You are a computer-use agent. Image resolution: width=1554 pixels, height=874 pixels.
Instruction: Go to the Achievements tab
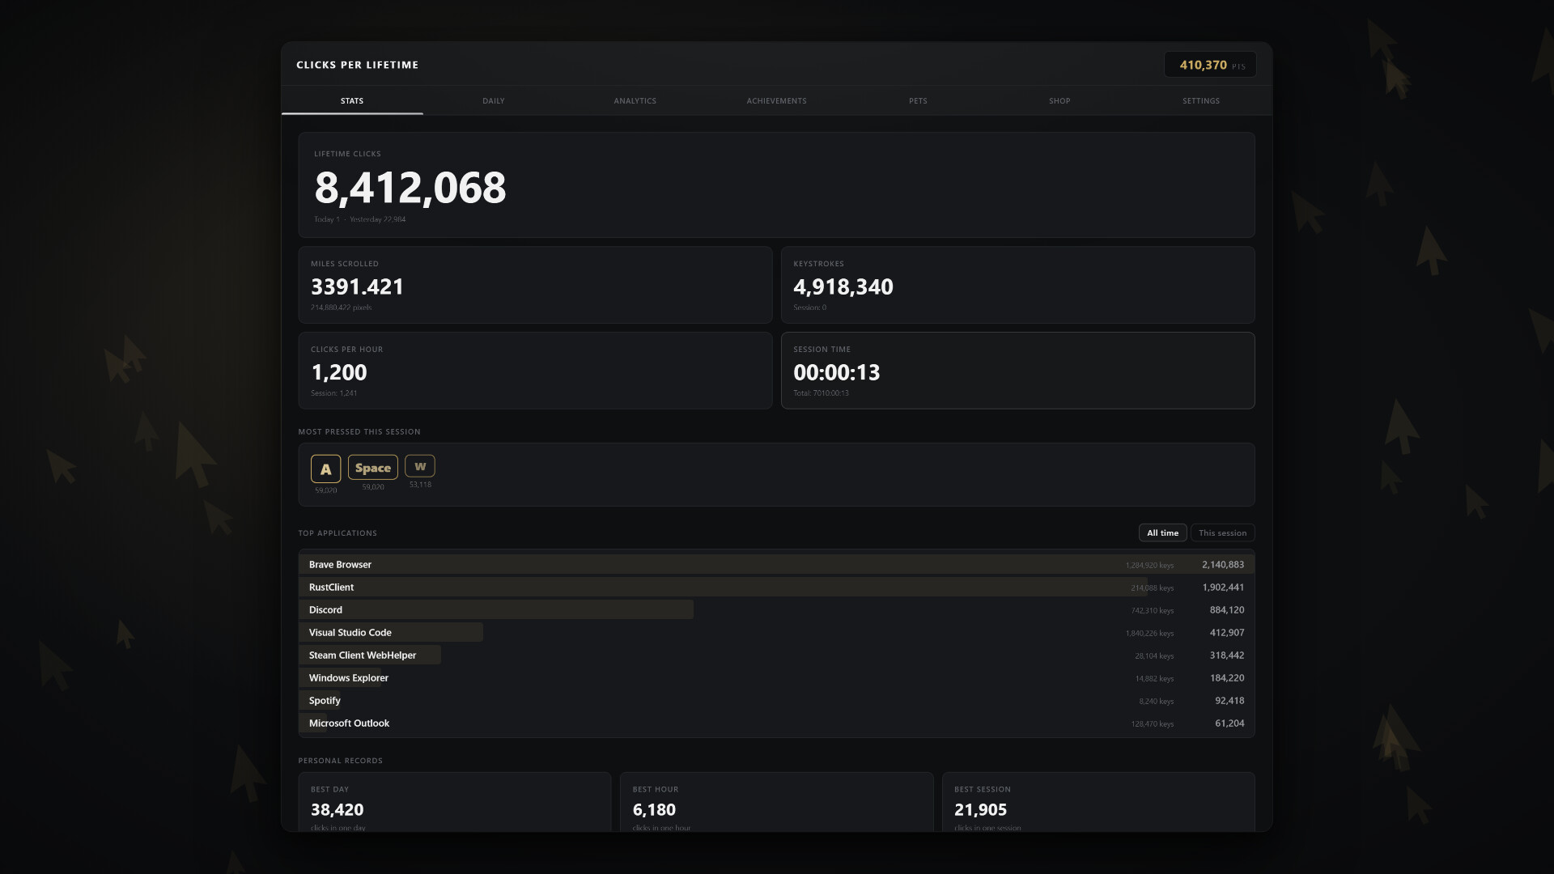tap(776, 100)
